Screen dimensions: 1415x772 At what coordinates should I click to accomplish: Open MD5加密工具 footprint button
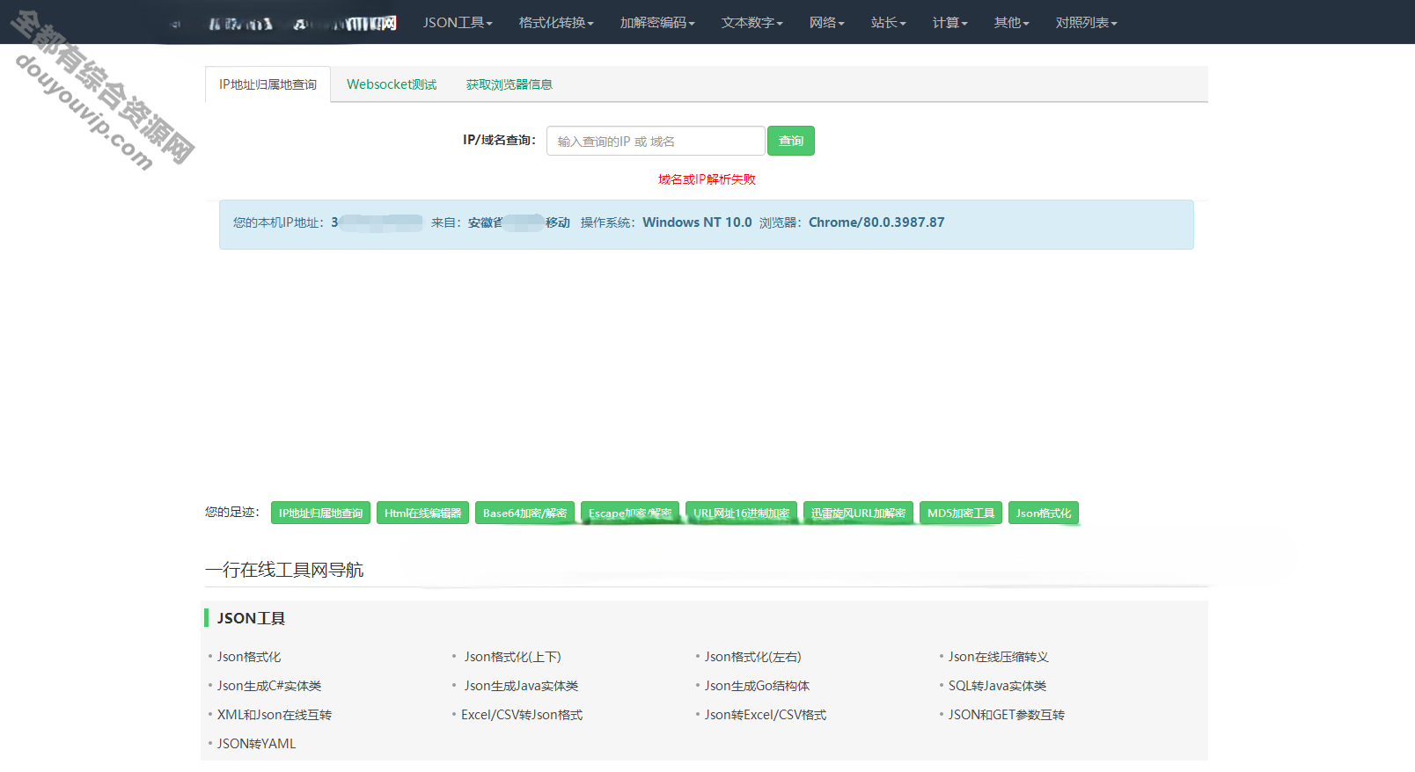(x=961, y=513)
